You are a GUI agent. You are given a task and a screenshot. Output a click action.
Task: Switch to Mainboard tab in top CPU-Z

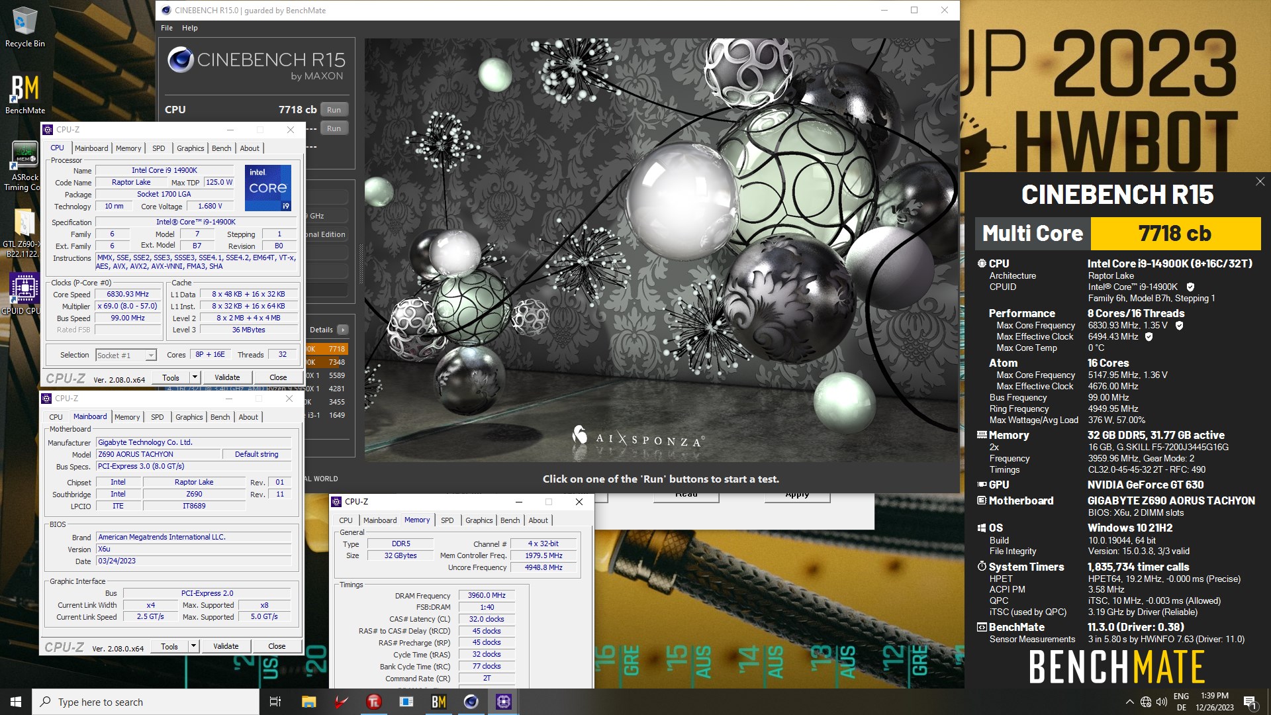point(91,148)
